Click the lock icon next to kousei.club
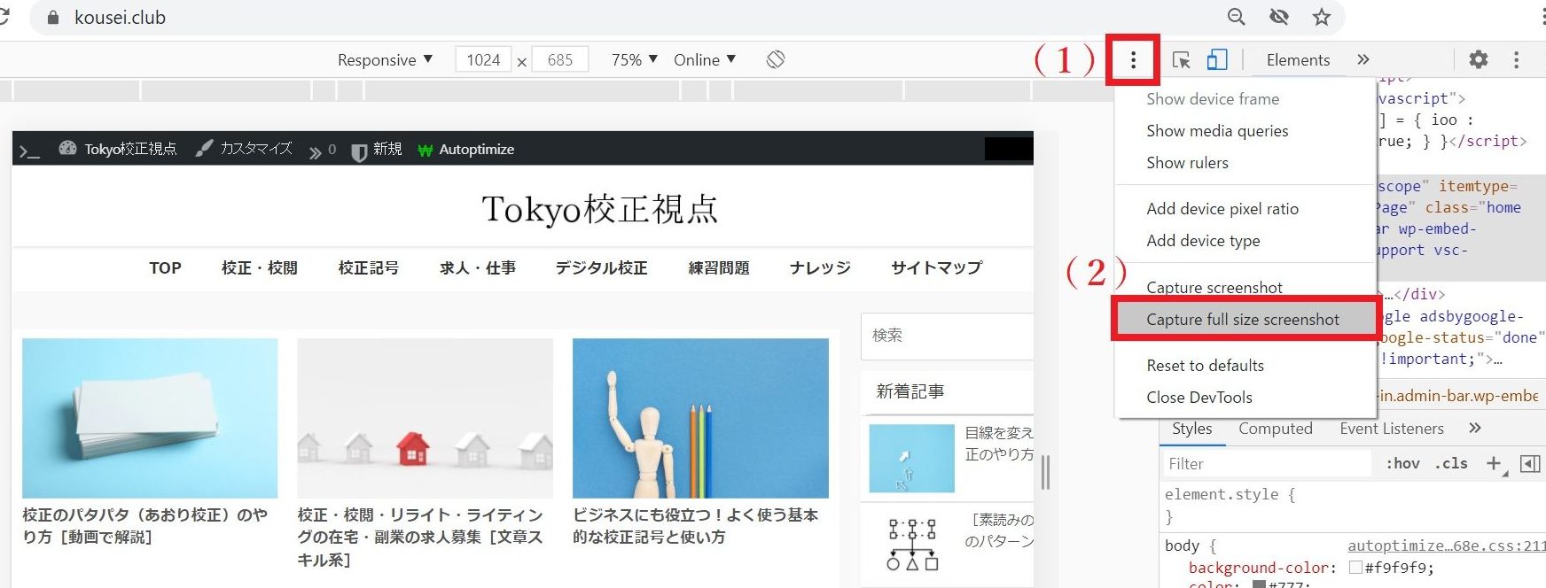Screen dimensions: 1546x588 53,18
